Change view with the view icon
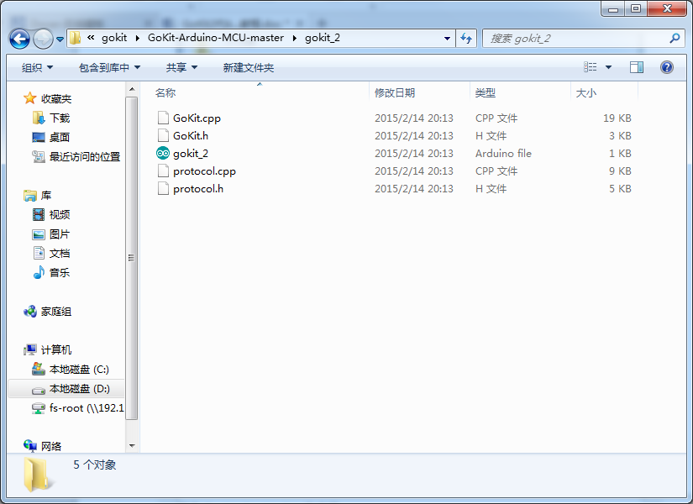The image size is (693, 504). 590,67
